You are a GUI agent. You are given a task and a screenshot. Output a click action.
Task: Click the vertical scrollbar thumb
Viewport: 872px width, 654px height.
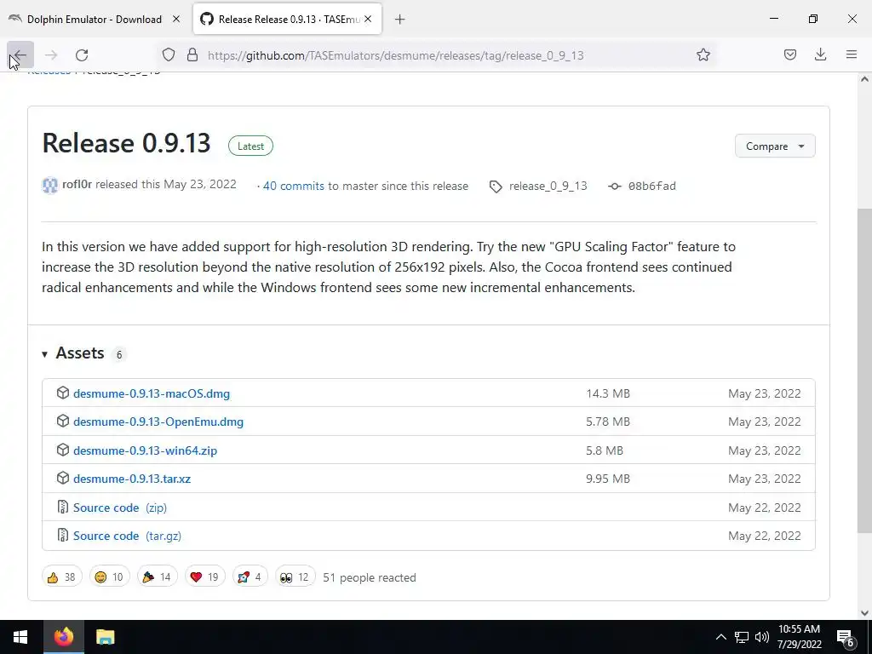click(864, 370)
